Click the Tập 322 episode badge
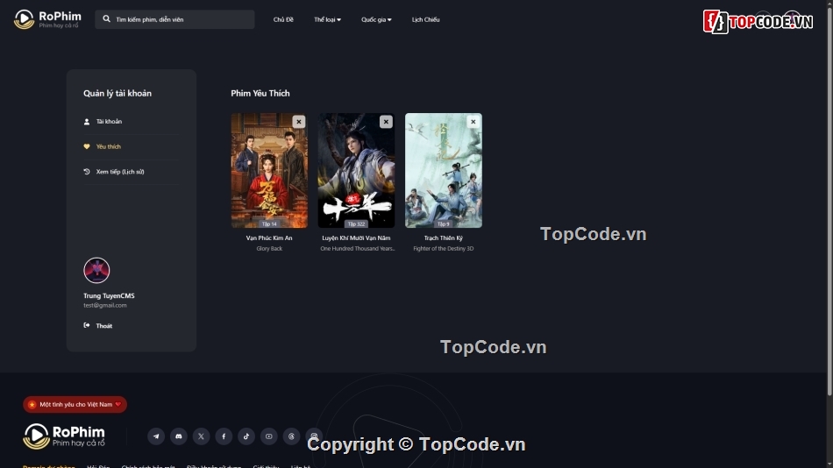This screenshot has width=833, height=468. [x=357, y=224]
